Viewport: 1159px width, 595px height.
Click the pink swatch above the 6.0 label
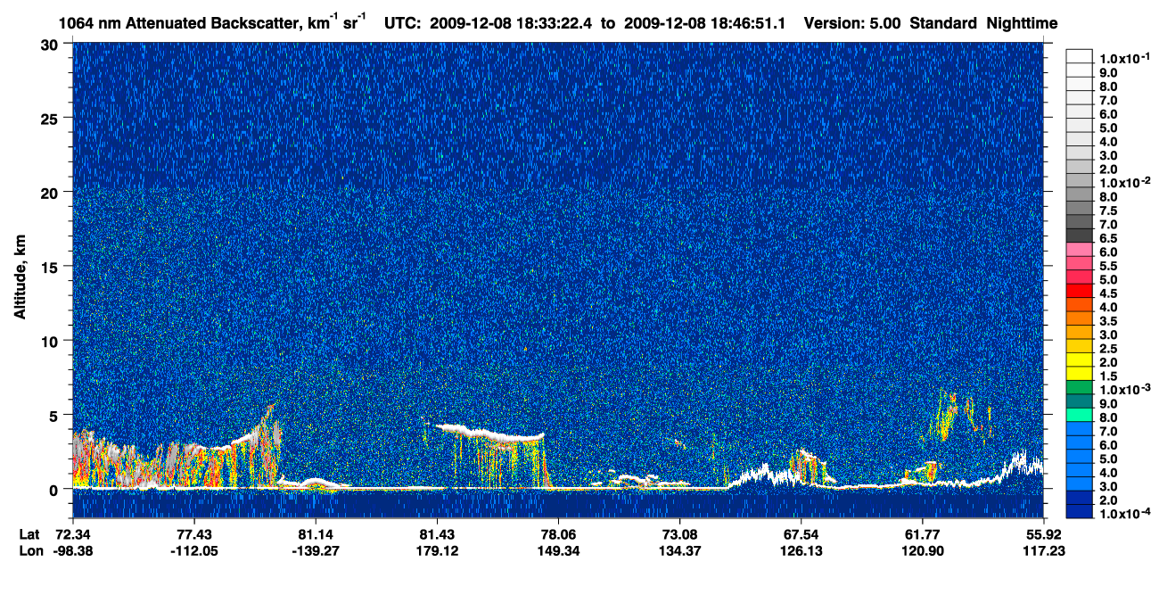1079,247
